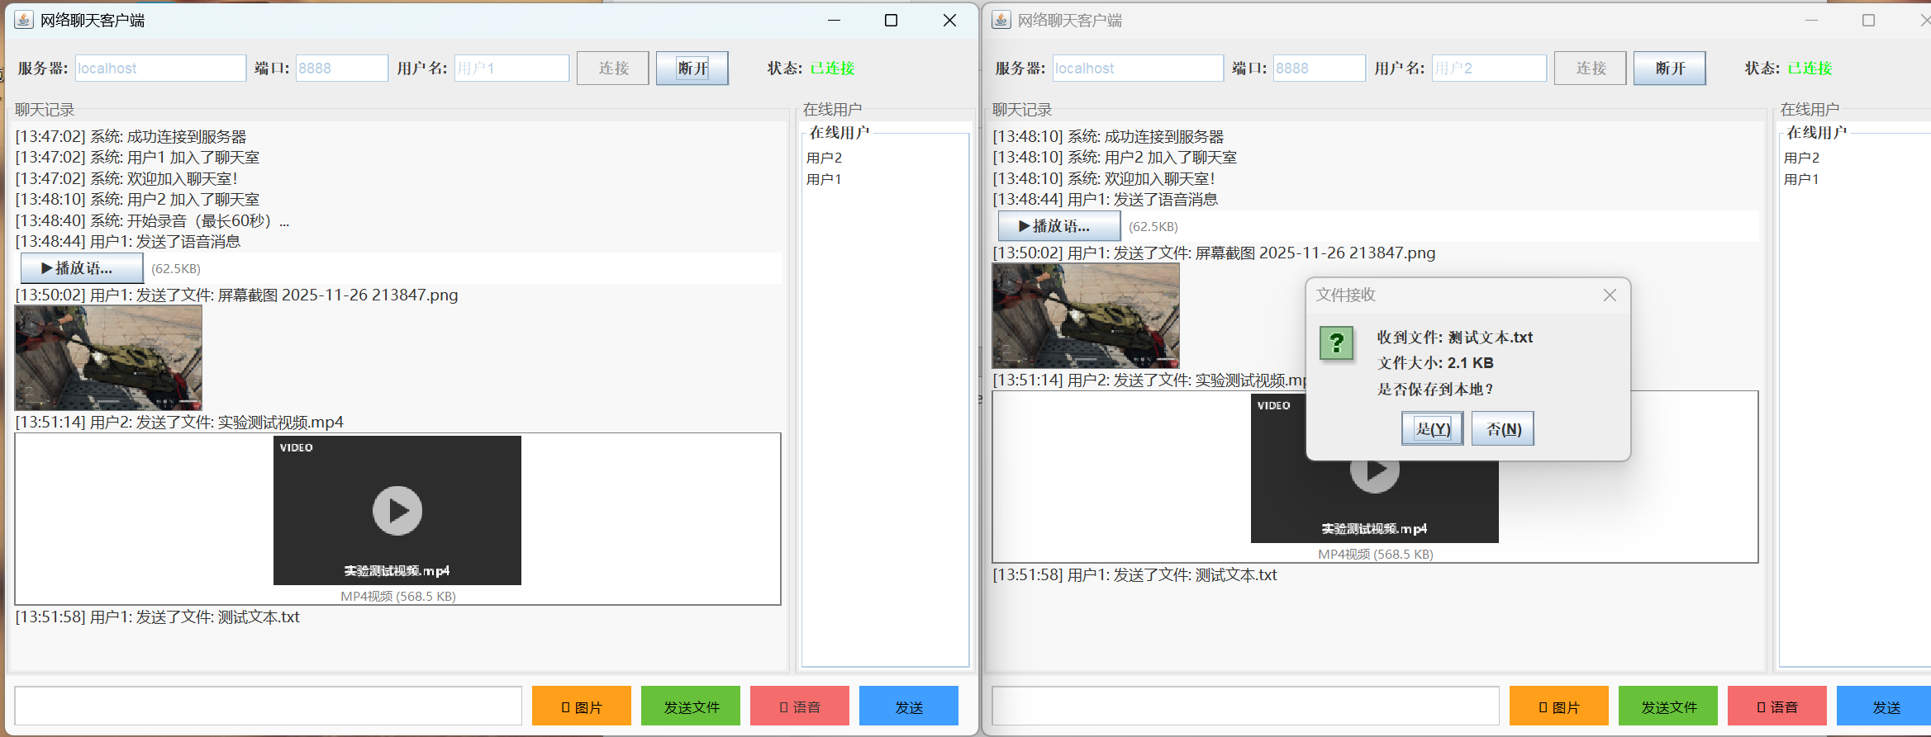Screen dimensions: 1931x737
Task: Click status 已连接 in left window
Action: (x=832, y=69)
